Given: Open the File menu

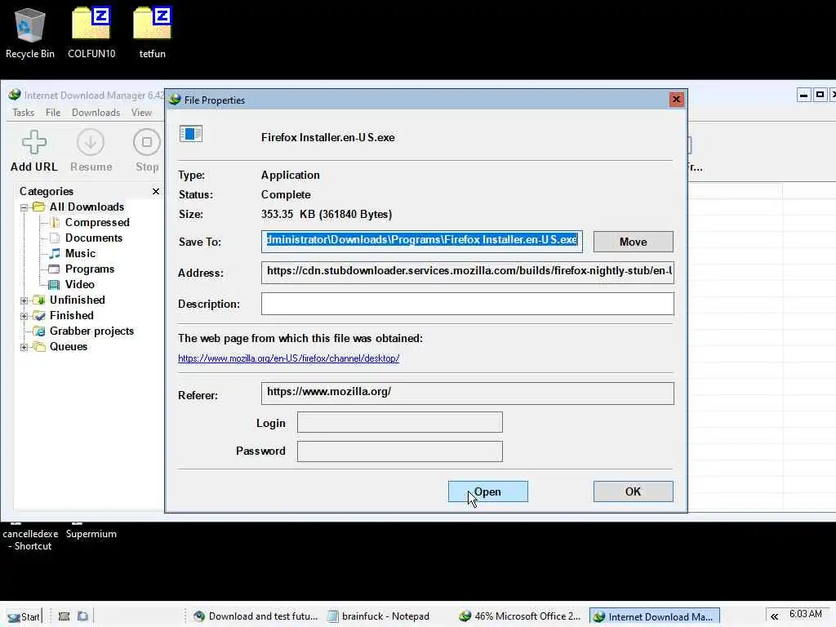Looking at the screenshot, I should coord(53,113).
